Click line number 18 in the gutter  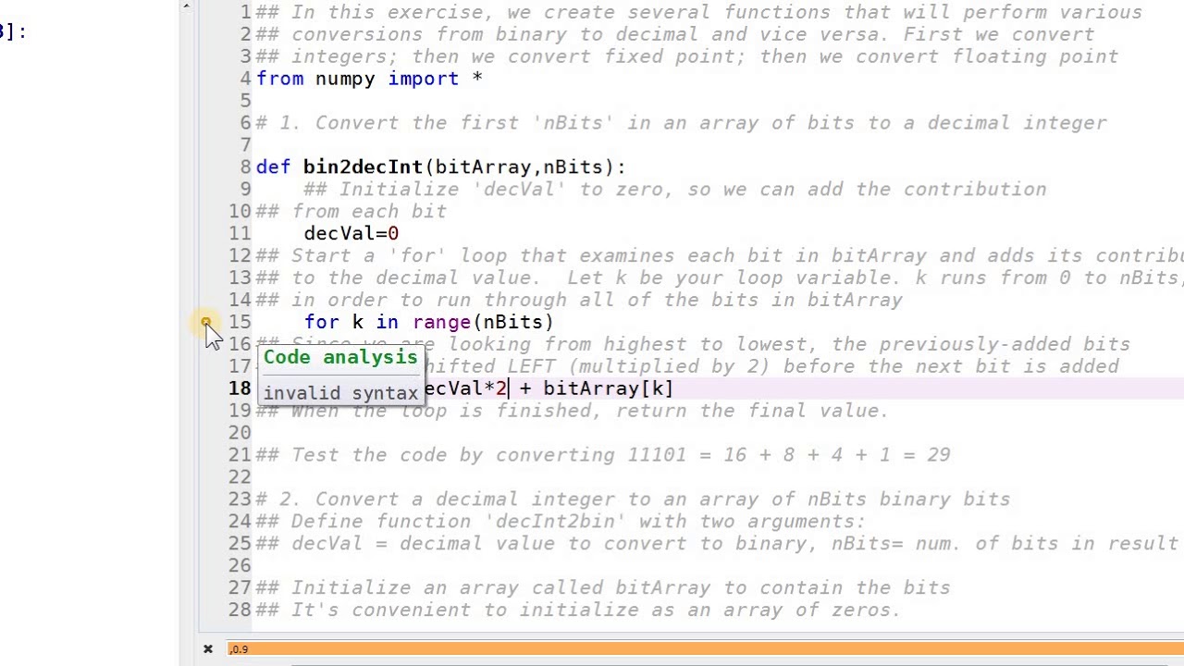(240, 388)
